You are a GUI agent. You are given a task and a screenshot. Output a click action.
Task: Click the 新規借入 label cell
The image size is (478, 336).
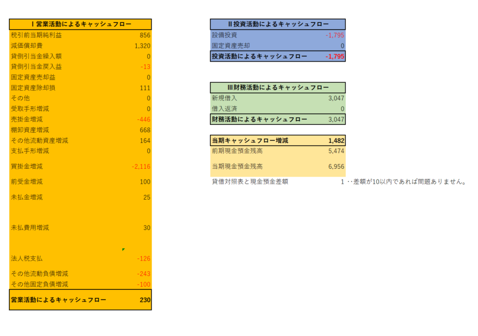(x=224, y=98)
